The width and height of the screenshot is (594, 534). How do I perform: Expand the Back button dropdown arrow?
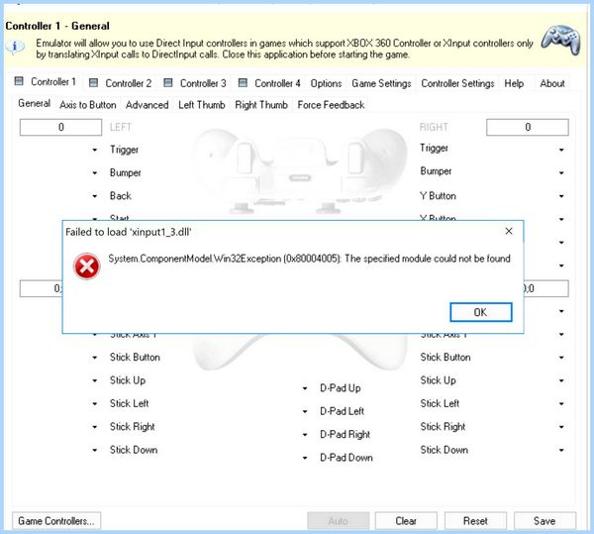coord(95,196)
